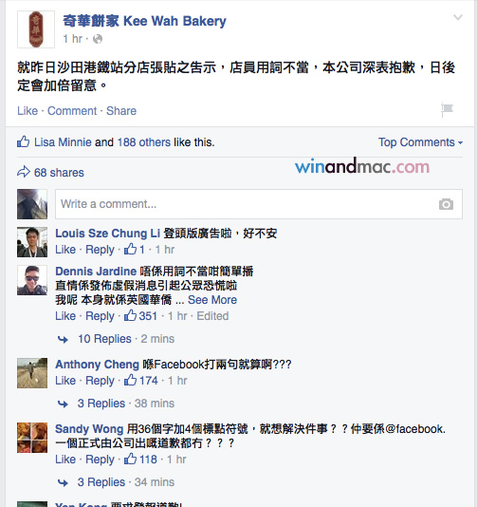Click the share arrow icon near 68 shares
Image resolution: width=477 pixels, height=507 pixels.
(24, 172)
